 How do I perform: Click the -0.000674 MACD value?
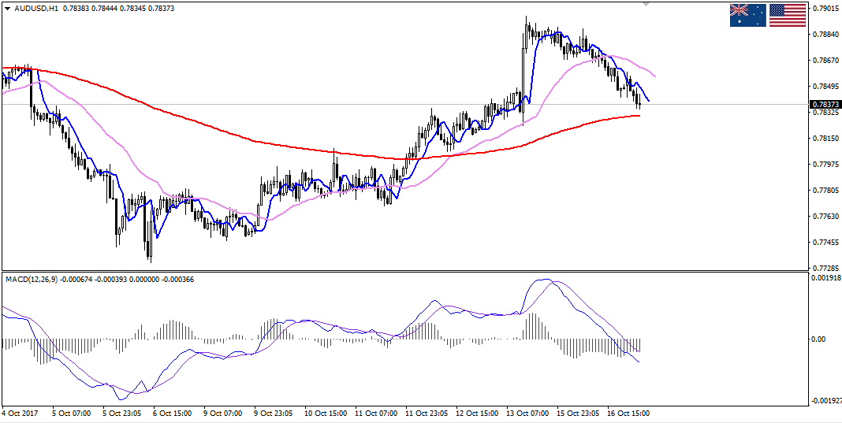coord(76,279)
